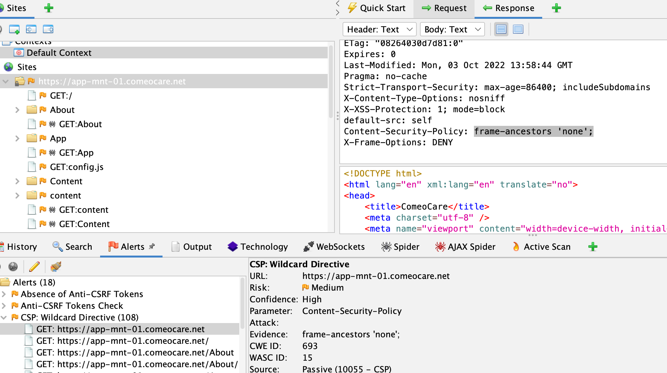Expand the About folder in Sites tree
667x373 pixels.
click(x=17, y=110)
